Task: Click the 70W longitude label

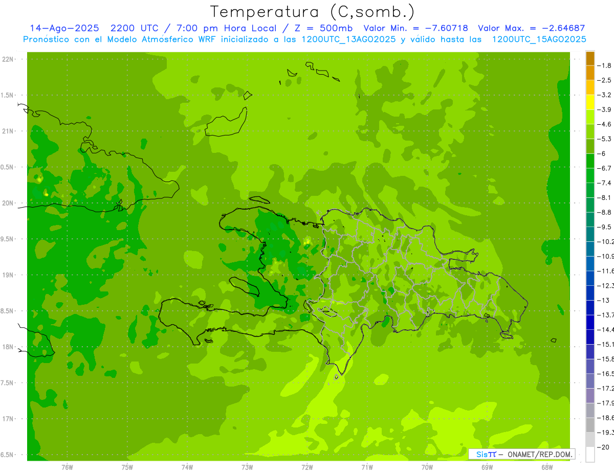Action: pyautogui.click(x=427, y=467)
